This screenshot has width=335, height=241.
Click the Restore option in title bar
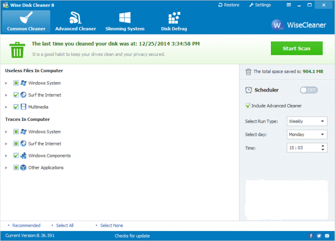pyautogui.click(x=229, y=5)
